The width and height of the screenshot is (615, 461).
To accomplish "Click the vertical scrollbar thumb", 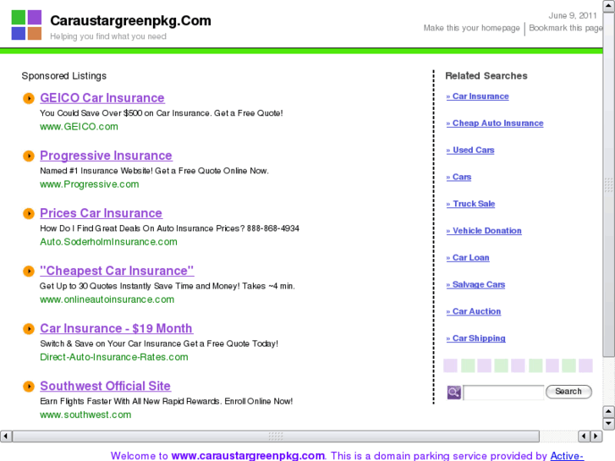I will click(609, 184).
